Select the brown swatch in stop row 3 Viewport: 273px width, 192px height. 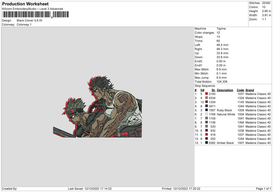click(x=207, y=102)
